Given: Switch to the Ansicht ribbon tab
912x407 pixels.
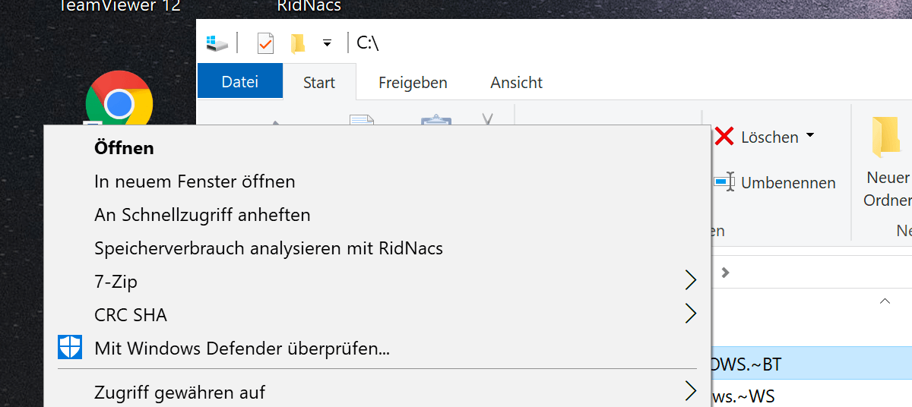Looking at the screenshot, I should pyautogui.click(x=517, y=82).
